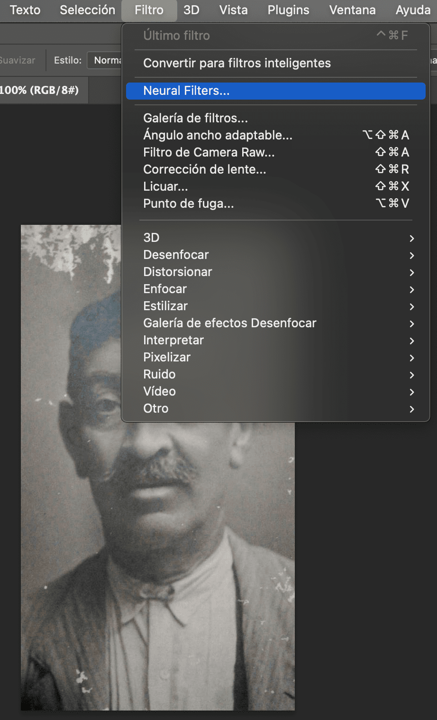Expand the Pixelizar submenu

point(276,357)
